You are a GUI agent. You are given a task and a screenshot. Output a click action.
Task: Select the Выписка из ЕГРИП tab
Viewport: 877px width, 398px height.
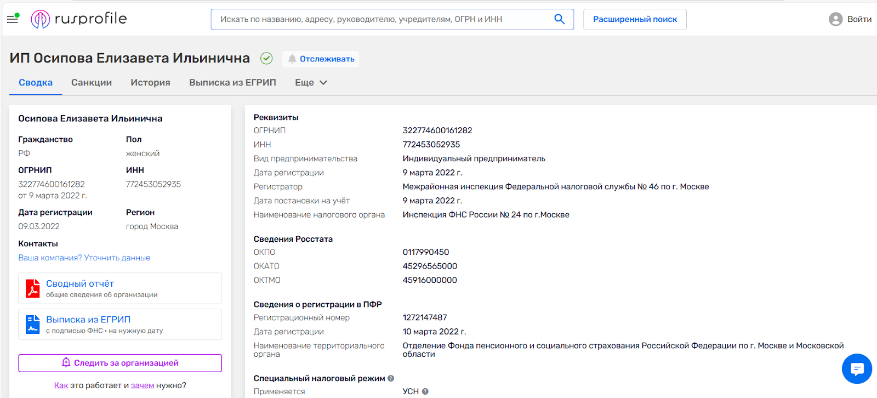(232, 83)
